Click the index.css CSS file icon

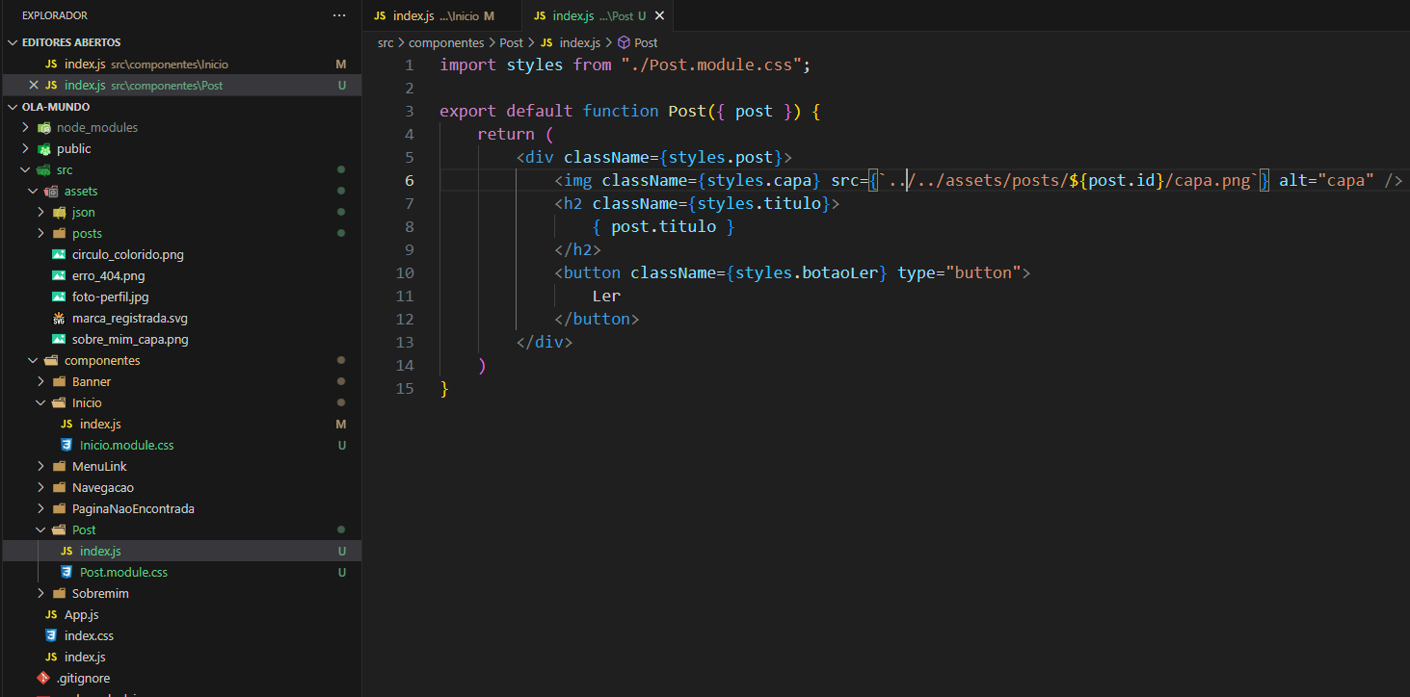coord(50,635)
